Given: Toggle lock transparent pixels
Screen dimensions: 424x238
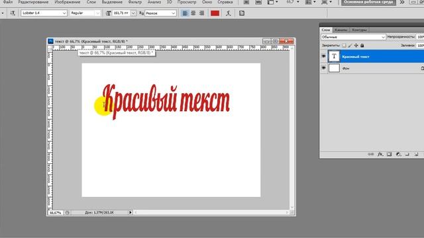Looking at the screenshot, I should pos(344,46).
